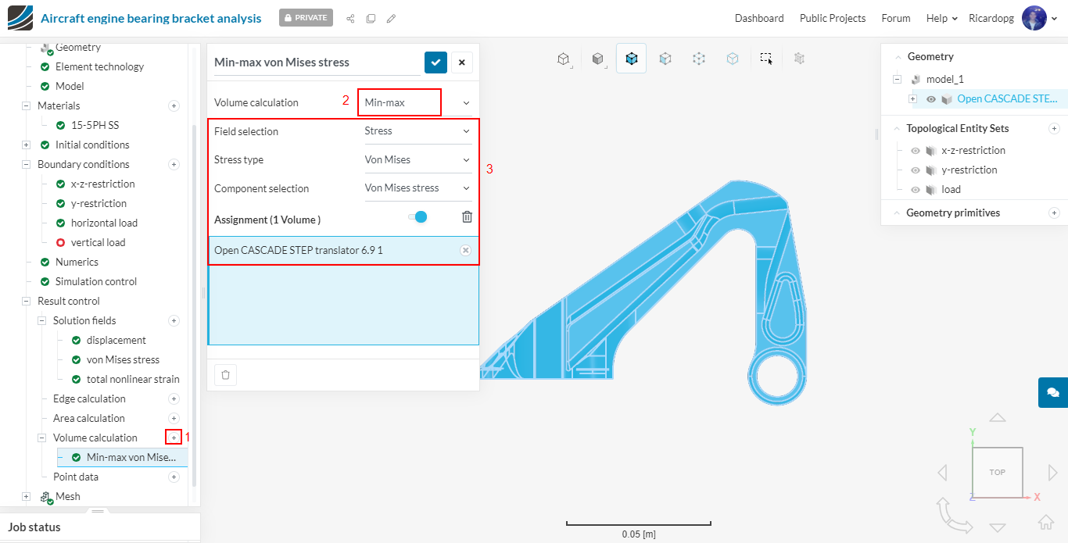
Task: Add a new Geometry primitive
Action: 1054,213
